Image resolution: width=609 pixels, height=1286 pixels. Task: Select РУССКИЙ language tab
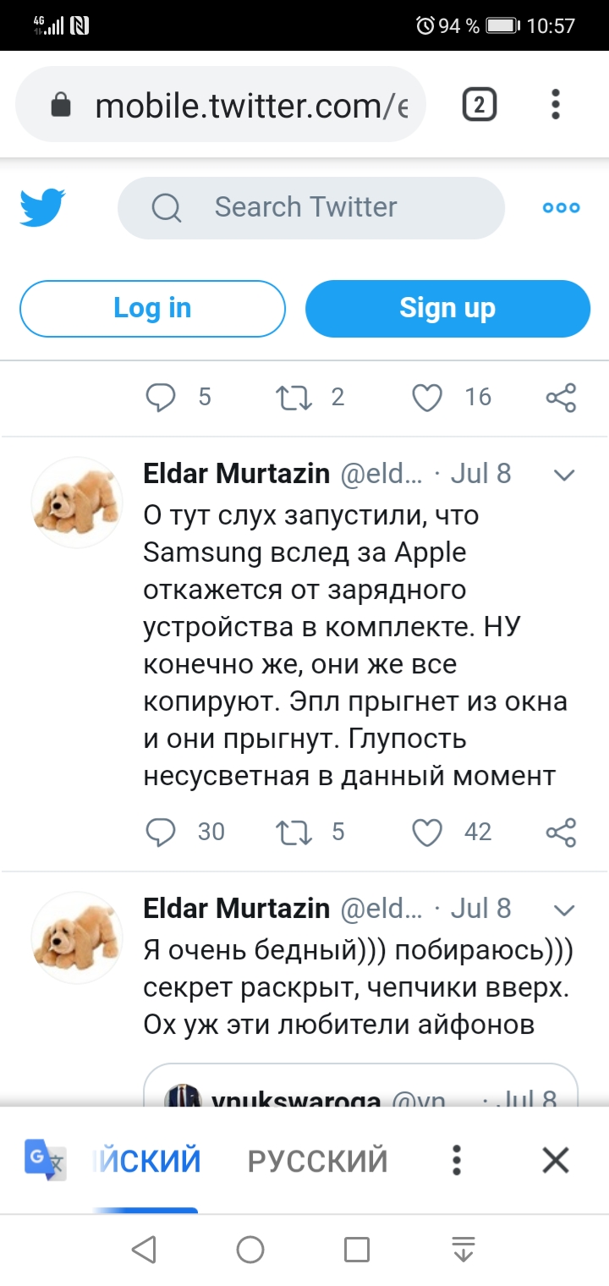[317, 1160]
